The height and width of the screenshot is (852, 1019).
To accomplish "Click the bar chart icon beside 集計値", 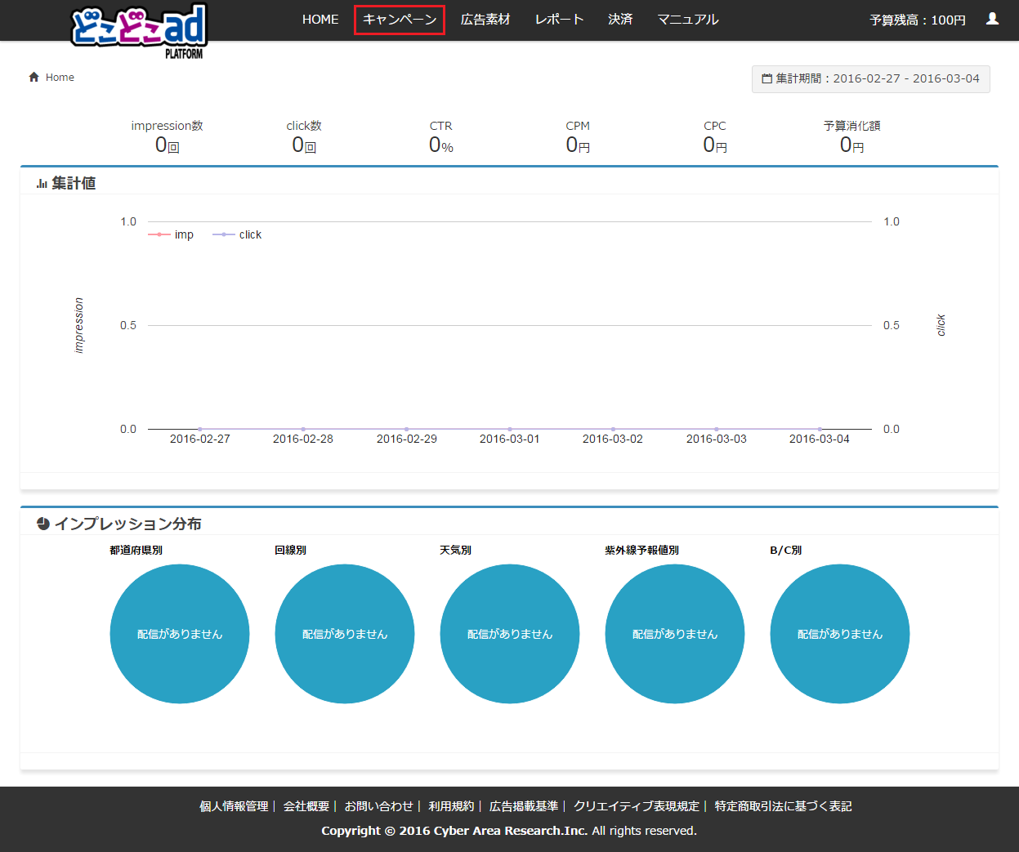I will coord(42,184).
